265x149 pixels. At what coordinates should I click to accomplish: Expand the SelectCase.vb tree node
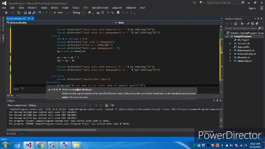point(230,61)
